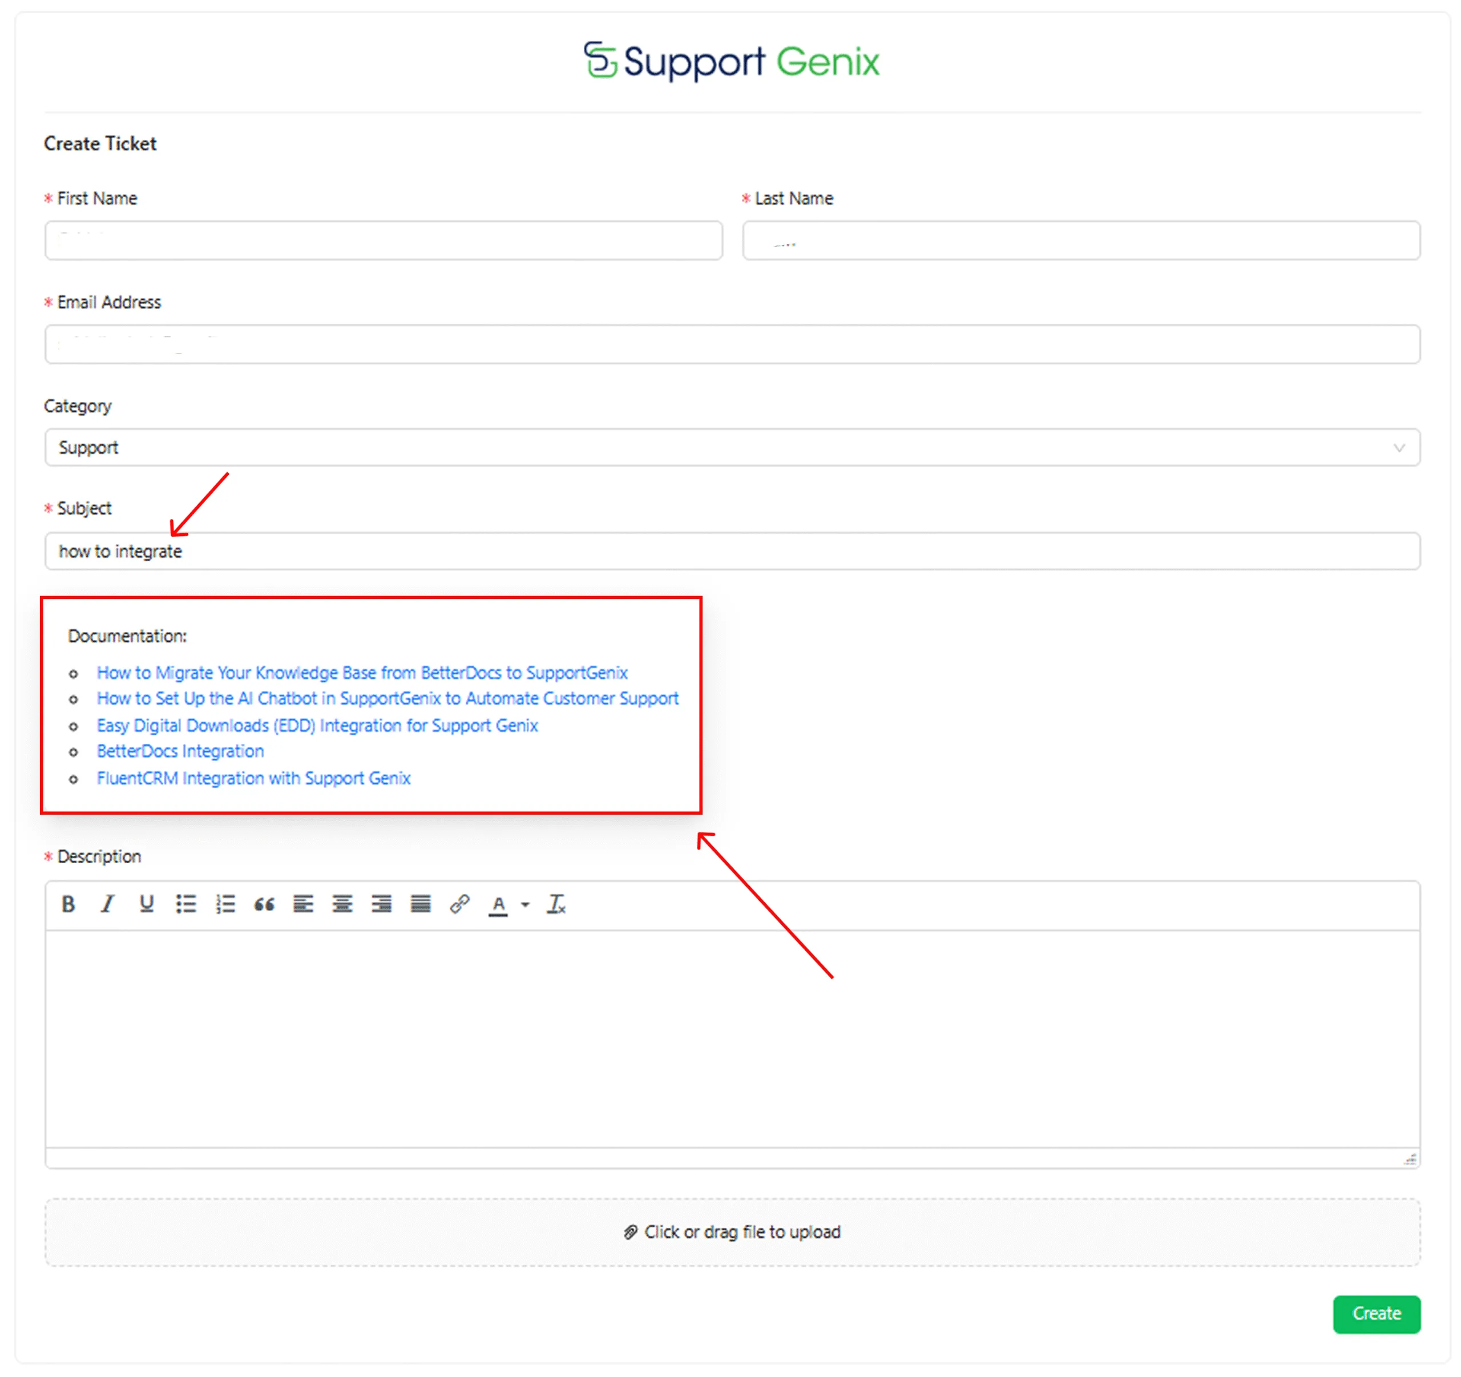Insert a hyperlink with link icon

click(x=459, y=904)
